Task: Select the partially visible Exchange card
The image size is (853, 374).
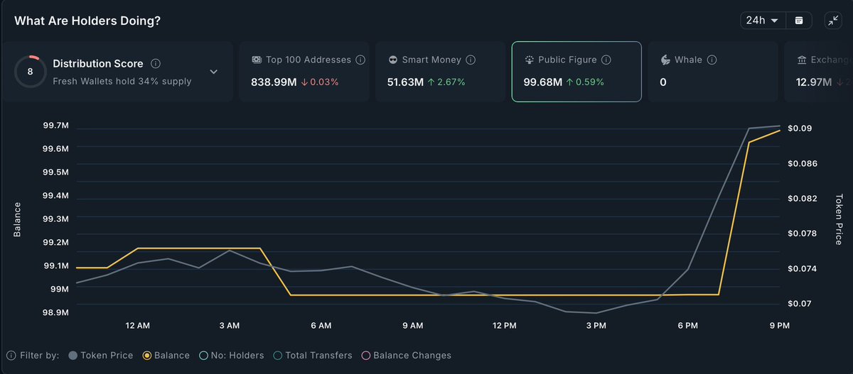Action: [x=819, y=72]
